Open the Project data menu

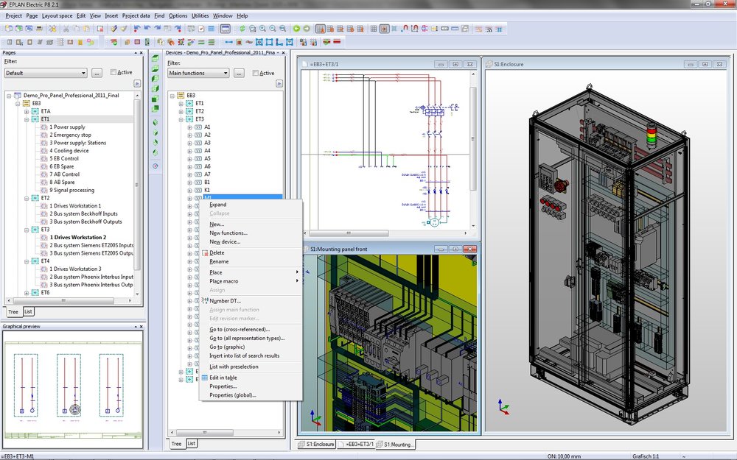click(136, 15)
